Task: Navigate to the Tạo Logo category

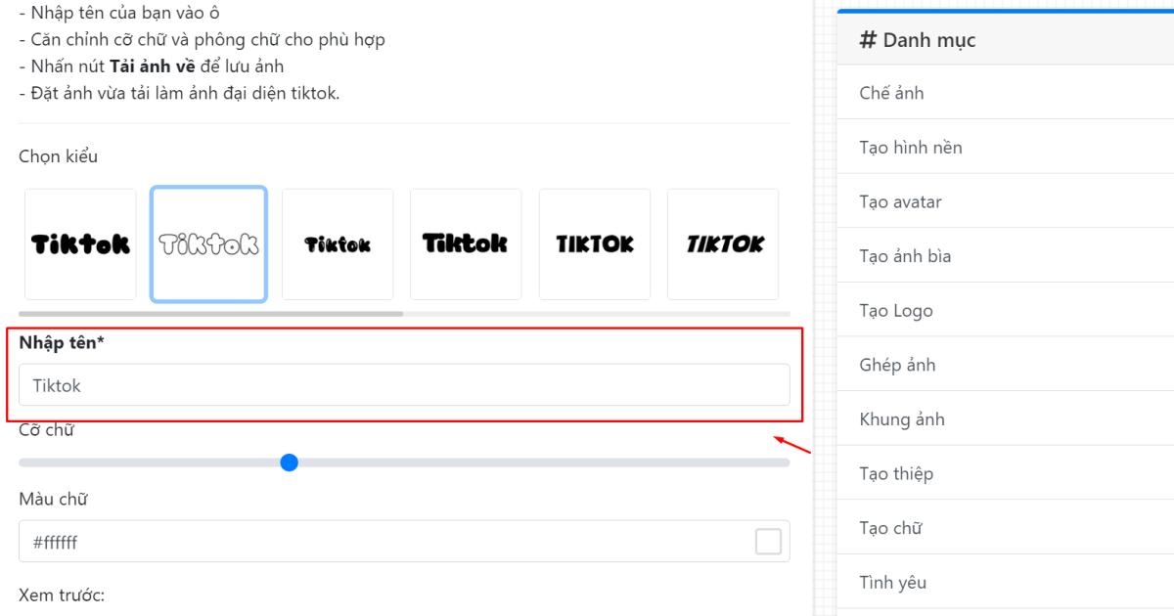Action: click(896, 311)
